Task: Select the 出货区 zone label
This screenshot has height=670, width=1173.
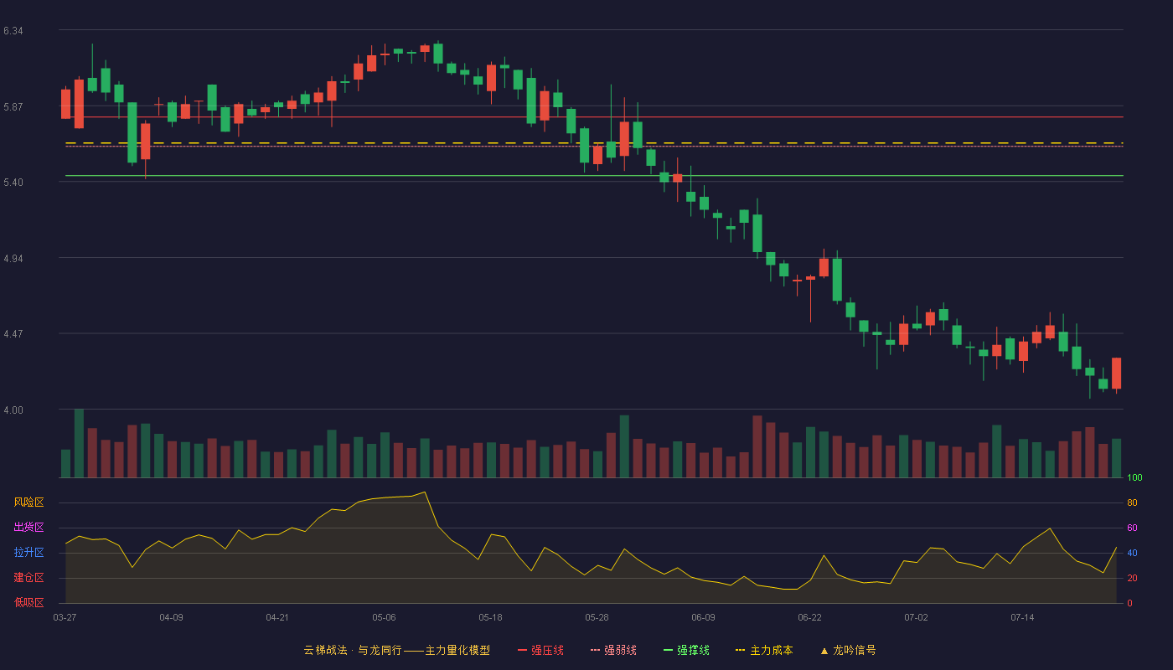Action: pyautogui.click(x=28, y=528)
